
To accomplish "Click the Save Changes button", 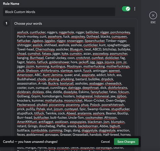I will click(126, 142).
